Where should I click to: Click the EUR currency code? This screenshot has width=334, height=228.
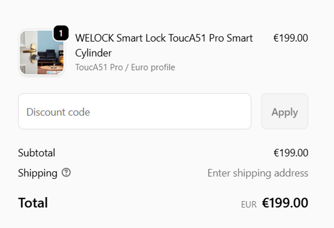point(249,204)
